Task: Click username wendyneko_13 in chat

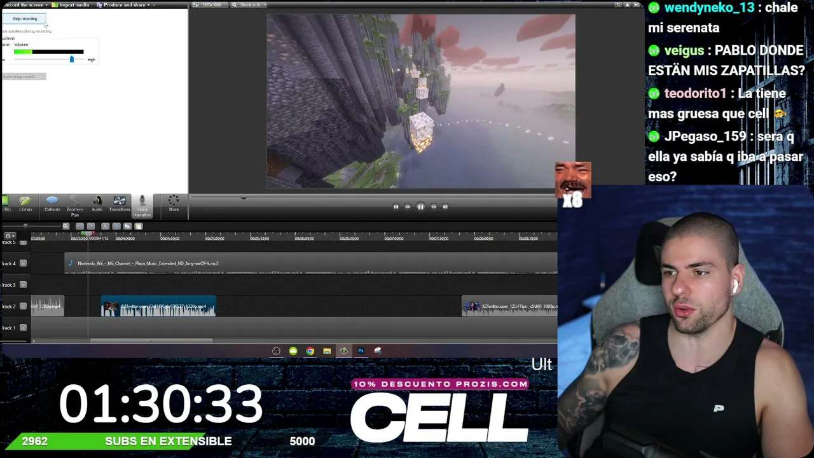Action: click(709, 8)
